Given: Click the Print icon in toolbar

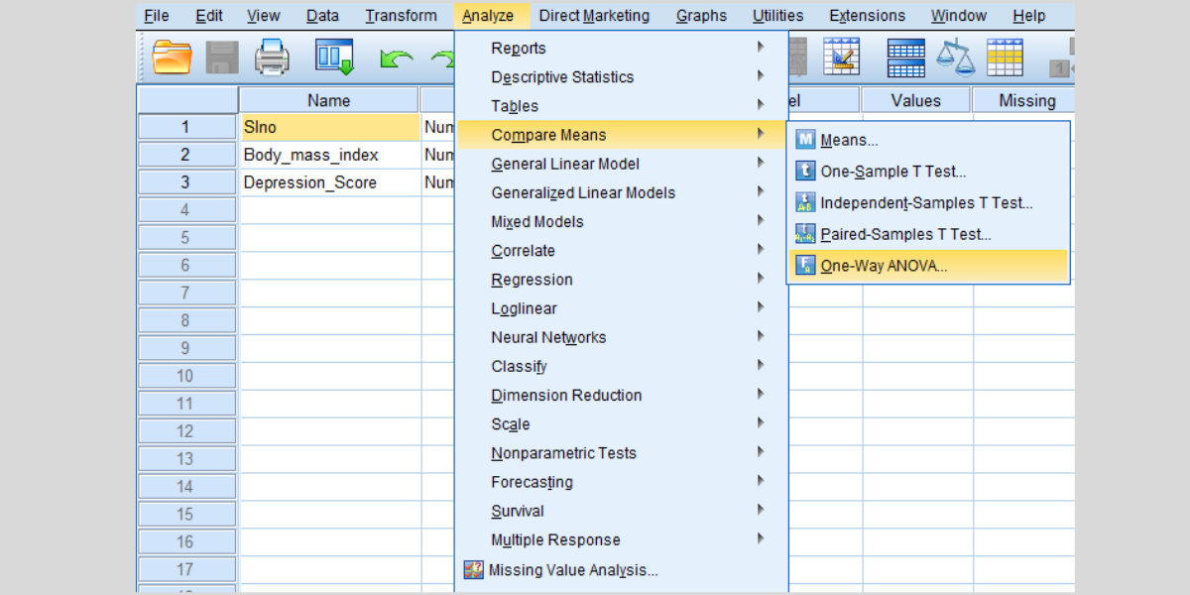Looking at the screenshot, I should (272, 57).
